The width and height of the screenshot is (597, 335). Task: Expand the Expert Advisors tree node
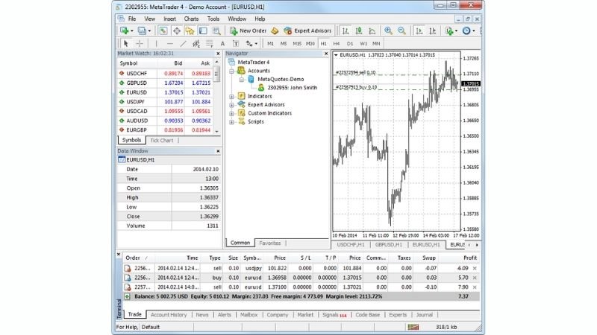[x=231, y=105]
